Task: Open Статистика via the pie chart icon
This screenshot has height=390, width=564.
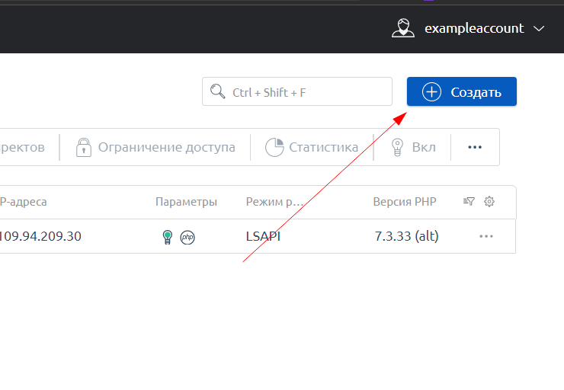Action: (274, 147)
